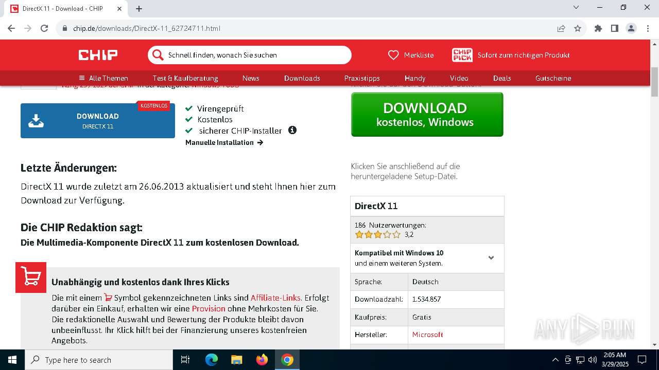The height and width of the screenshot is (370, 659).
Task: Click browser forward arrow
Action: 28,28
